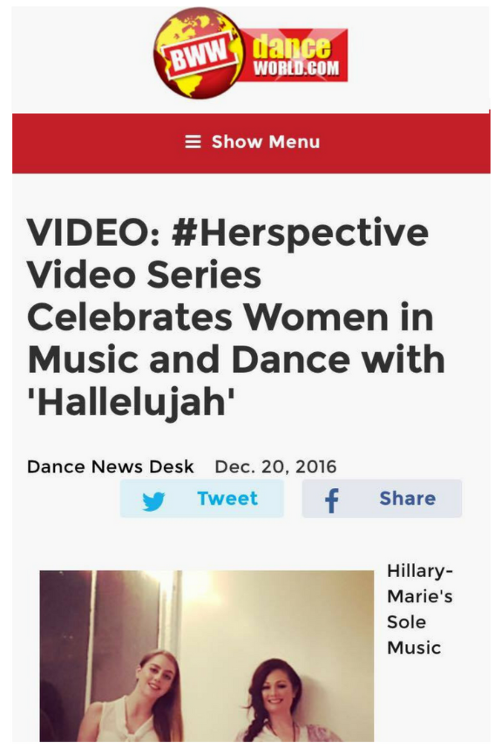Click 'Video Series' in the headline

pos(145,275)
